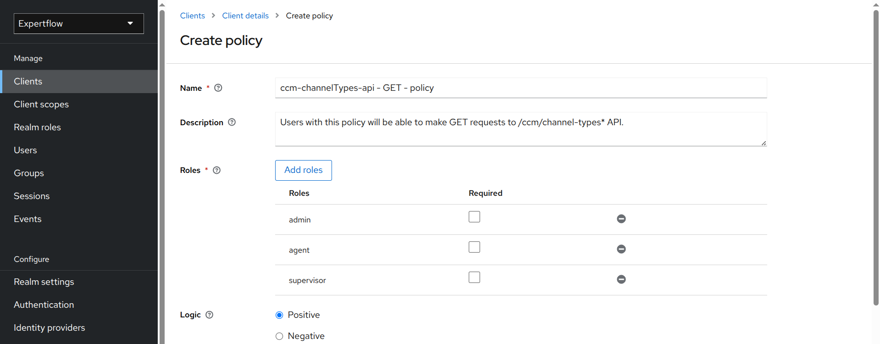The image size is (880, 344).
Task: Open the Expertflow realm dropdown
Action: click(79, 23)
